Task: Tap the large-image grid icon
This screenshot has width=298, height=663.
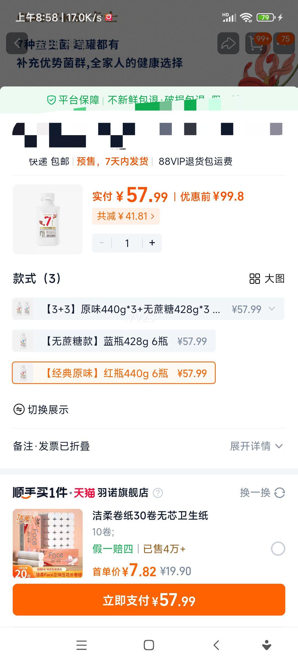Action: coord(255,279)
